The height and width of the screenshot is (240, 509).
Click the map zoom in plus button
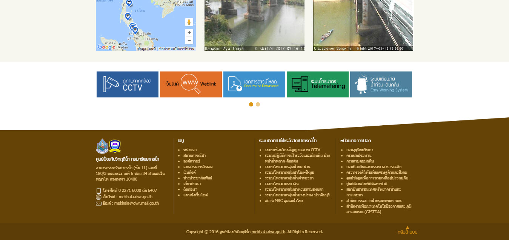[x=189, y=33]
